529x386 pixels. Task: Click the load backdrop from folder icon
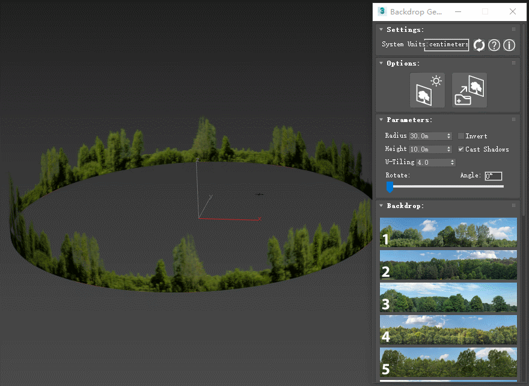click(x=469, y=90)
